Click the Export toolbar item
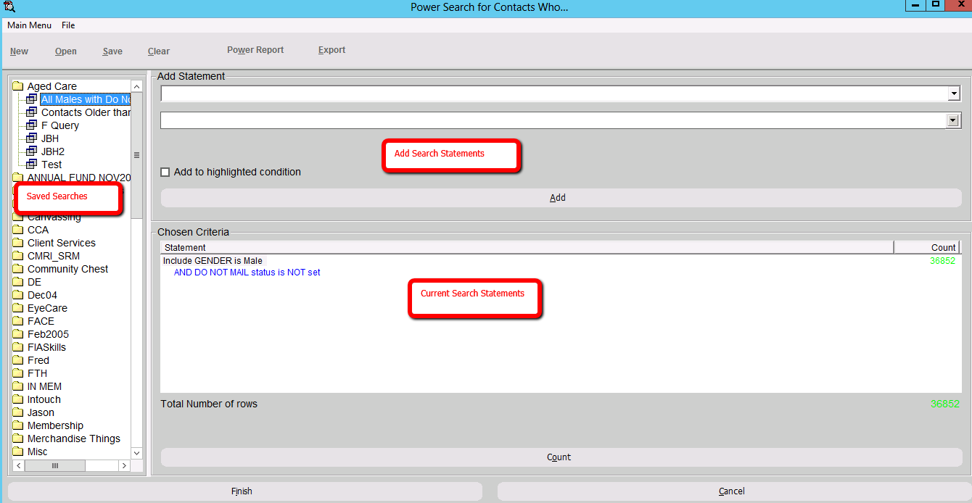This screenshot has height=503, width=972. 331,50
